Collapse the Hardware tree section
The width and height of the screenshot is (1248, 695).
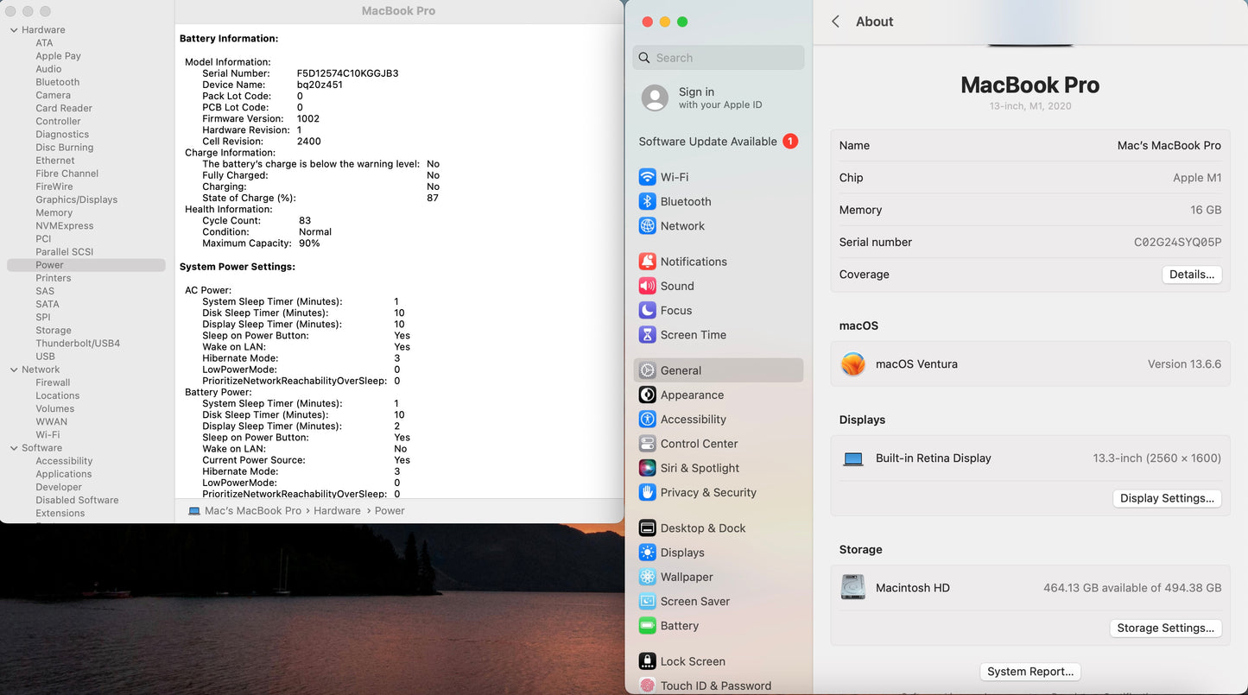(14, 30)
